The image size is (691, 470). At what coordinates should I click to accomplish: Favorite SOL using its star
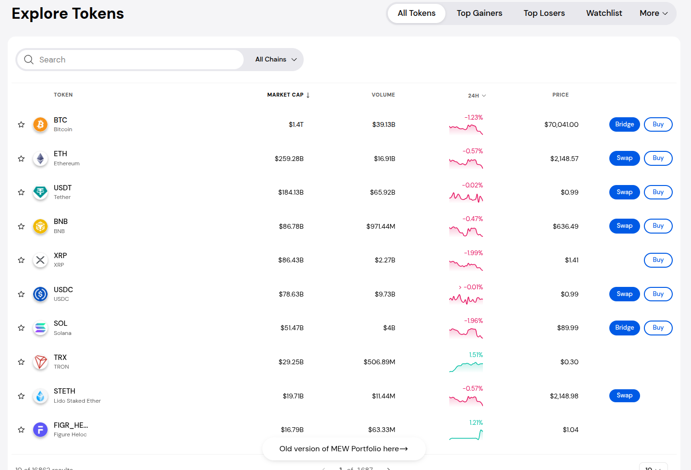[21, 328]
